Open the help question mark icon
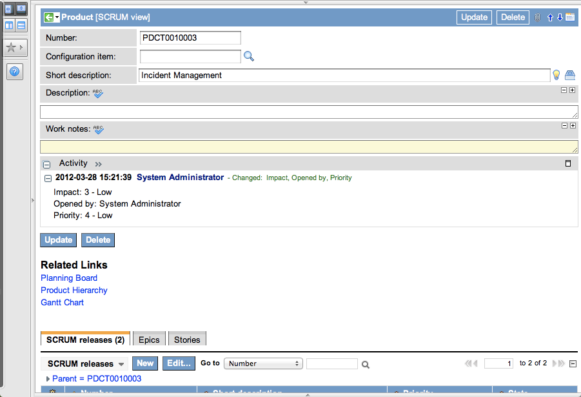The image size is (581, 397). click(15, 72)
